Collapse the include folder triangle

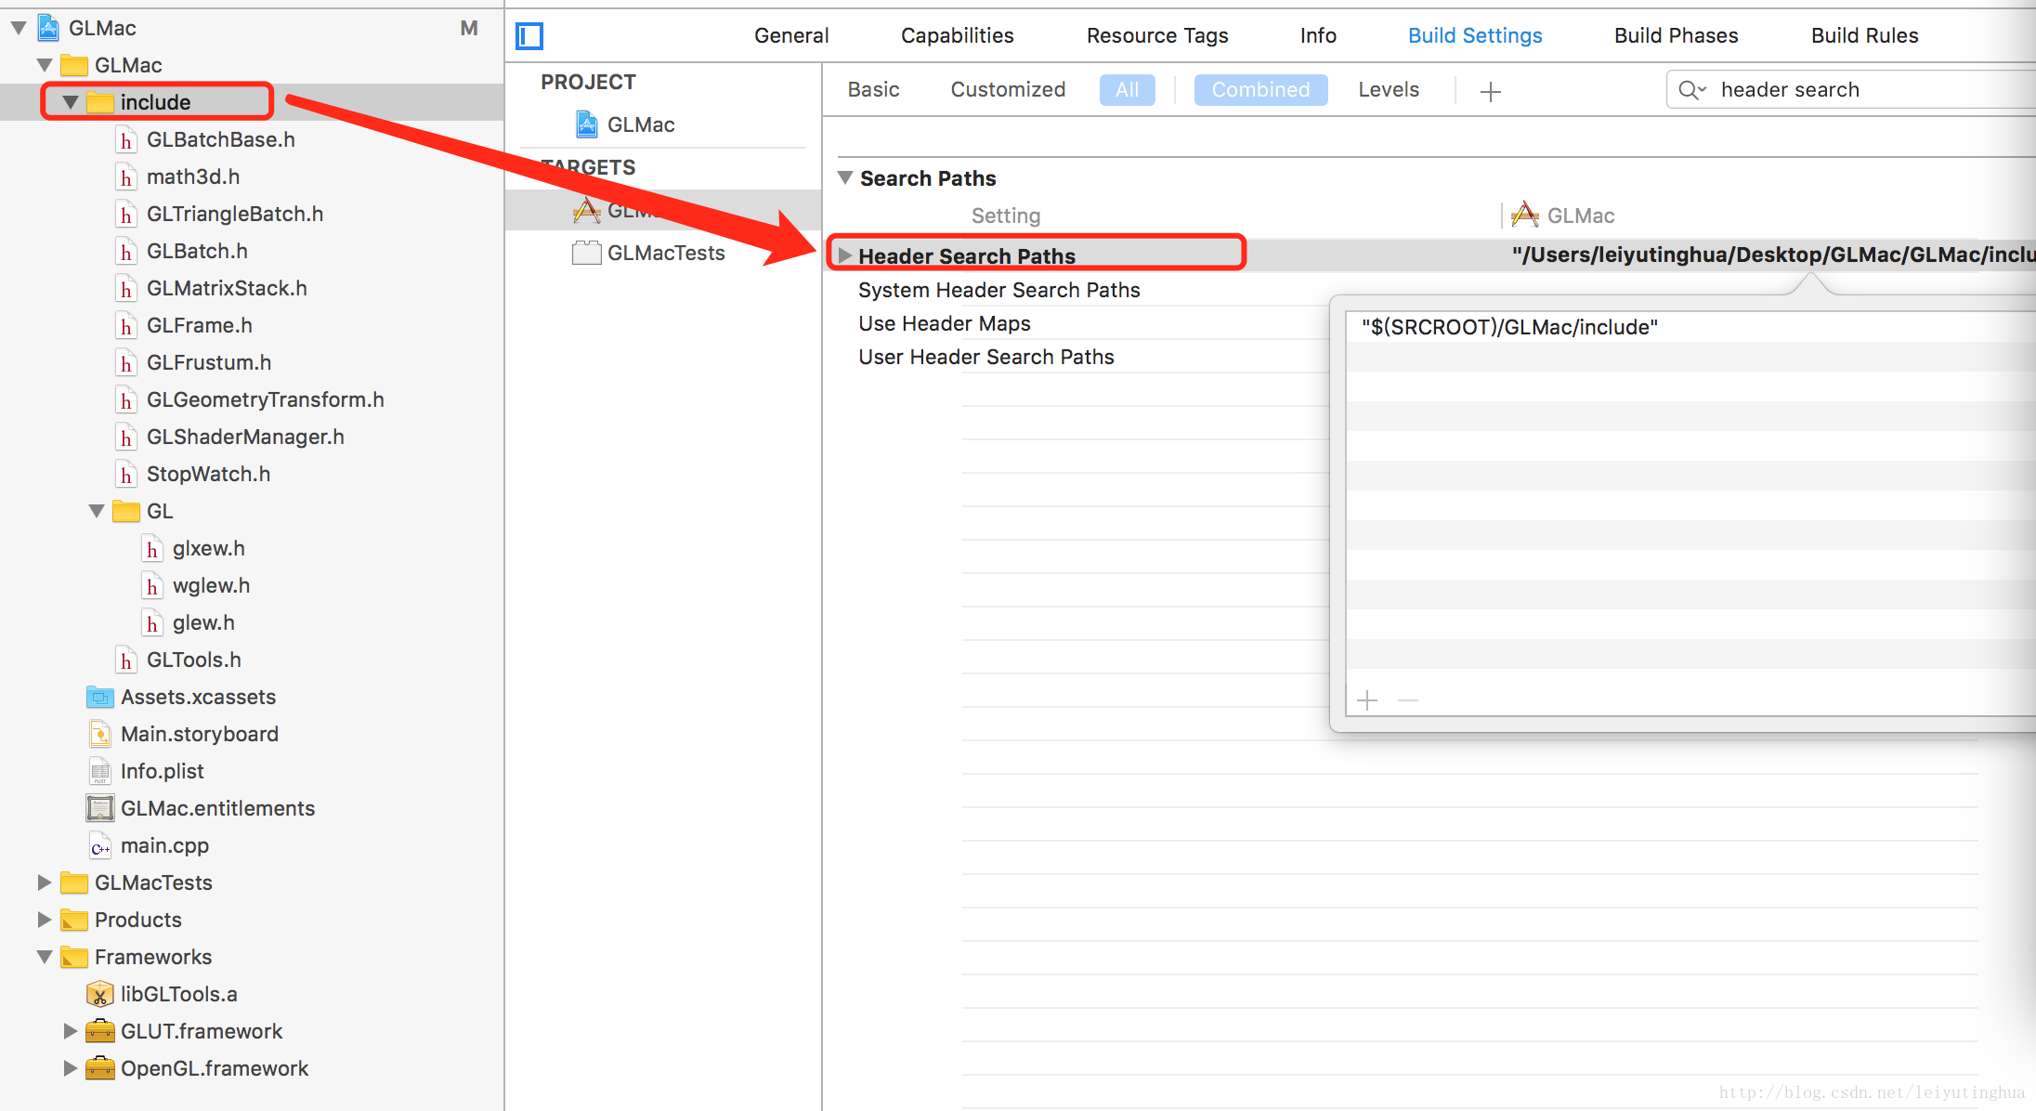(71, 103)
